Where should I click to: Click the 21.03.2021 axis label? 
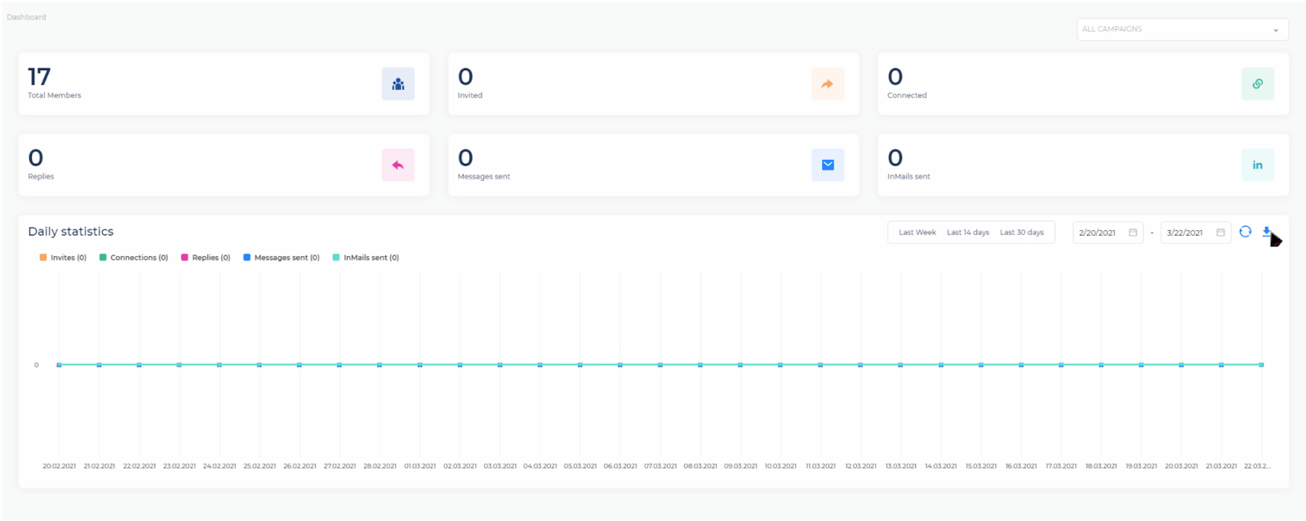pos(1221,466)
